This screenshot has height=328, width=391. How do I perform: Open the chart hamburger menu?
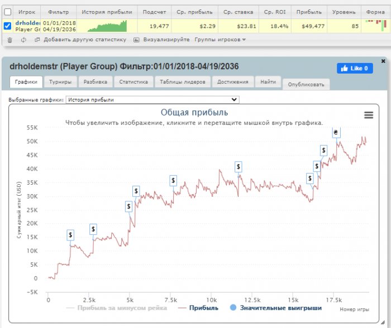pyautogui.click(x=369, y=115)
